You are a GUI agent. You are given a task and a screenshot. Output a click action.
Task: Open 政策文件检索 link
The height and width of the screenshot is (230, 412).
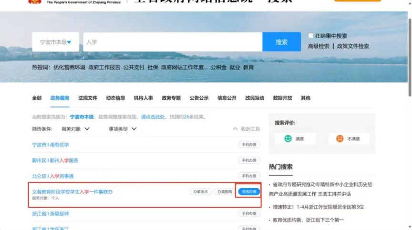pos(353,46)
